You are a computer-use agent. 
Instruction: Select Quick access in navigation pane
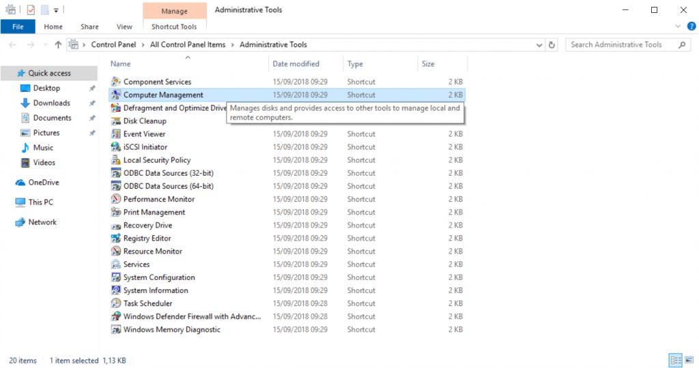point(49,73)
